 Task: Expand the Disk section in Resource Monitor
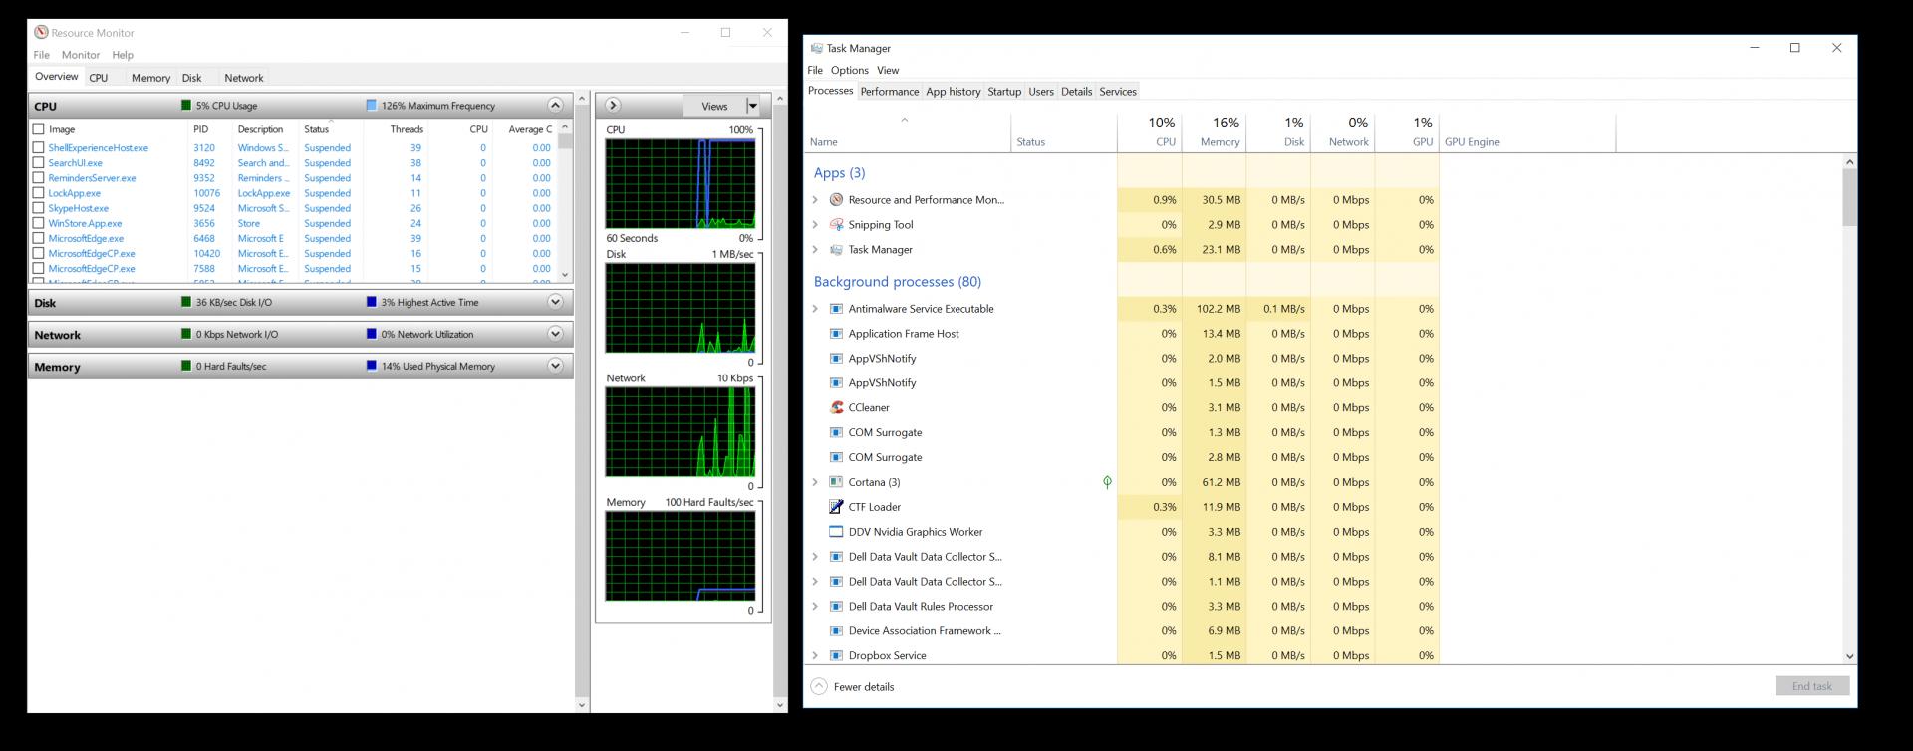coord(555,302)
